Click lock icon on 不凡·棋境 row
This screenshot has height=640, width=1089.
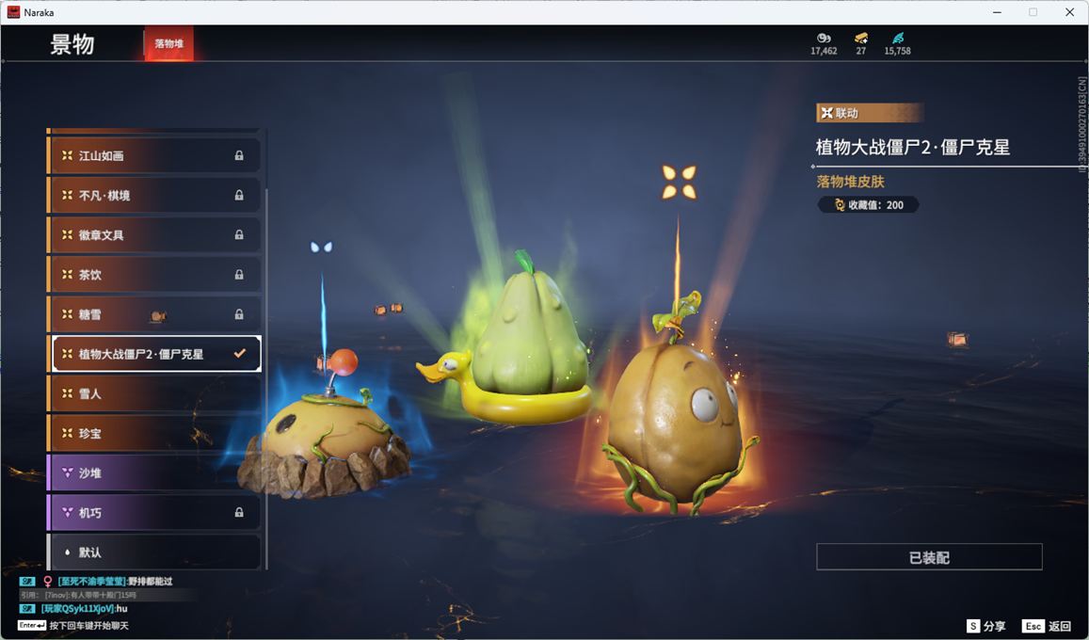point(239,195)
